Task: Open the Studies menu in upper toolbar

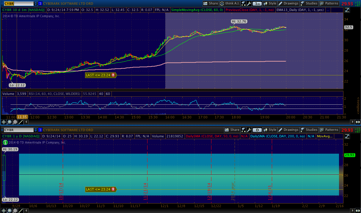Action: (x=309, y=4)
